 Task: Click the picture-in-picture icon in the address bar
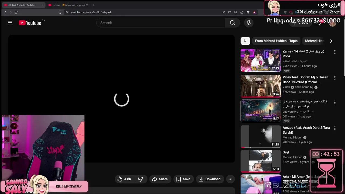tap(230, 12)
